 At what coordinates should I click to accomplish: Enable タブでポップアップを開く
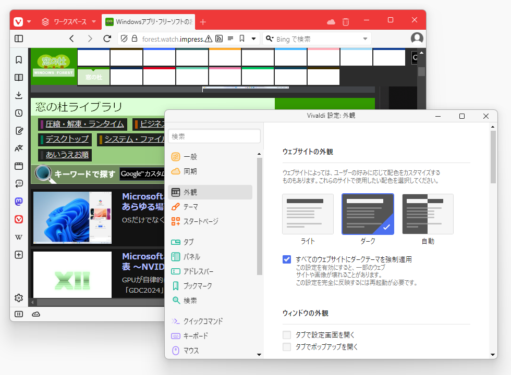tap(286, 346)
